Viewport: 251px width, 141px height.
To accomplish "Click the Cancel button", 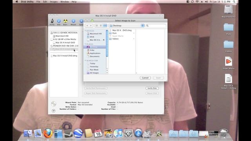I will (x=145, y=78).
